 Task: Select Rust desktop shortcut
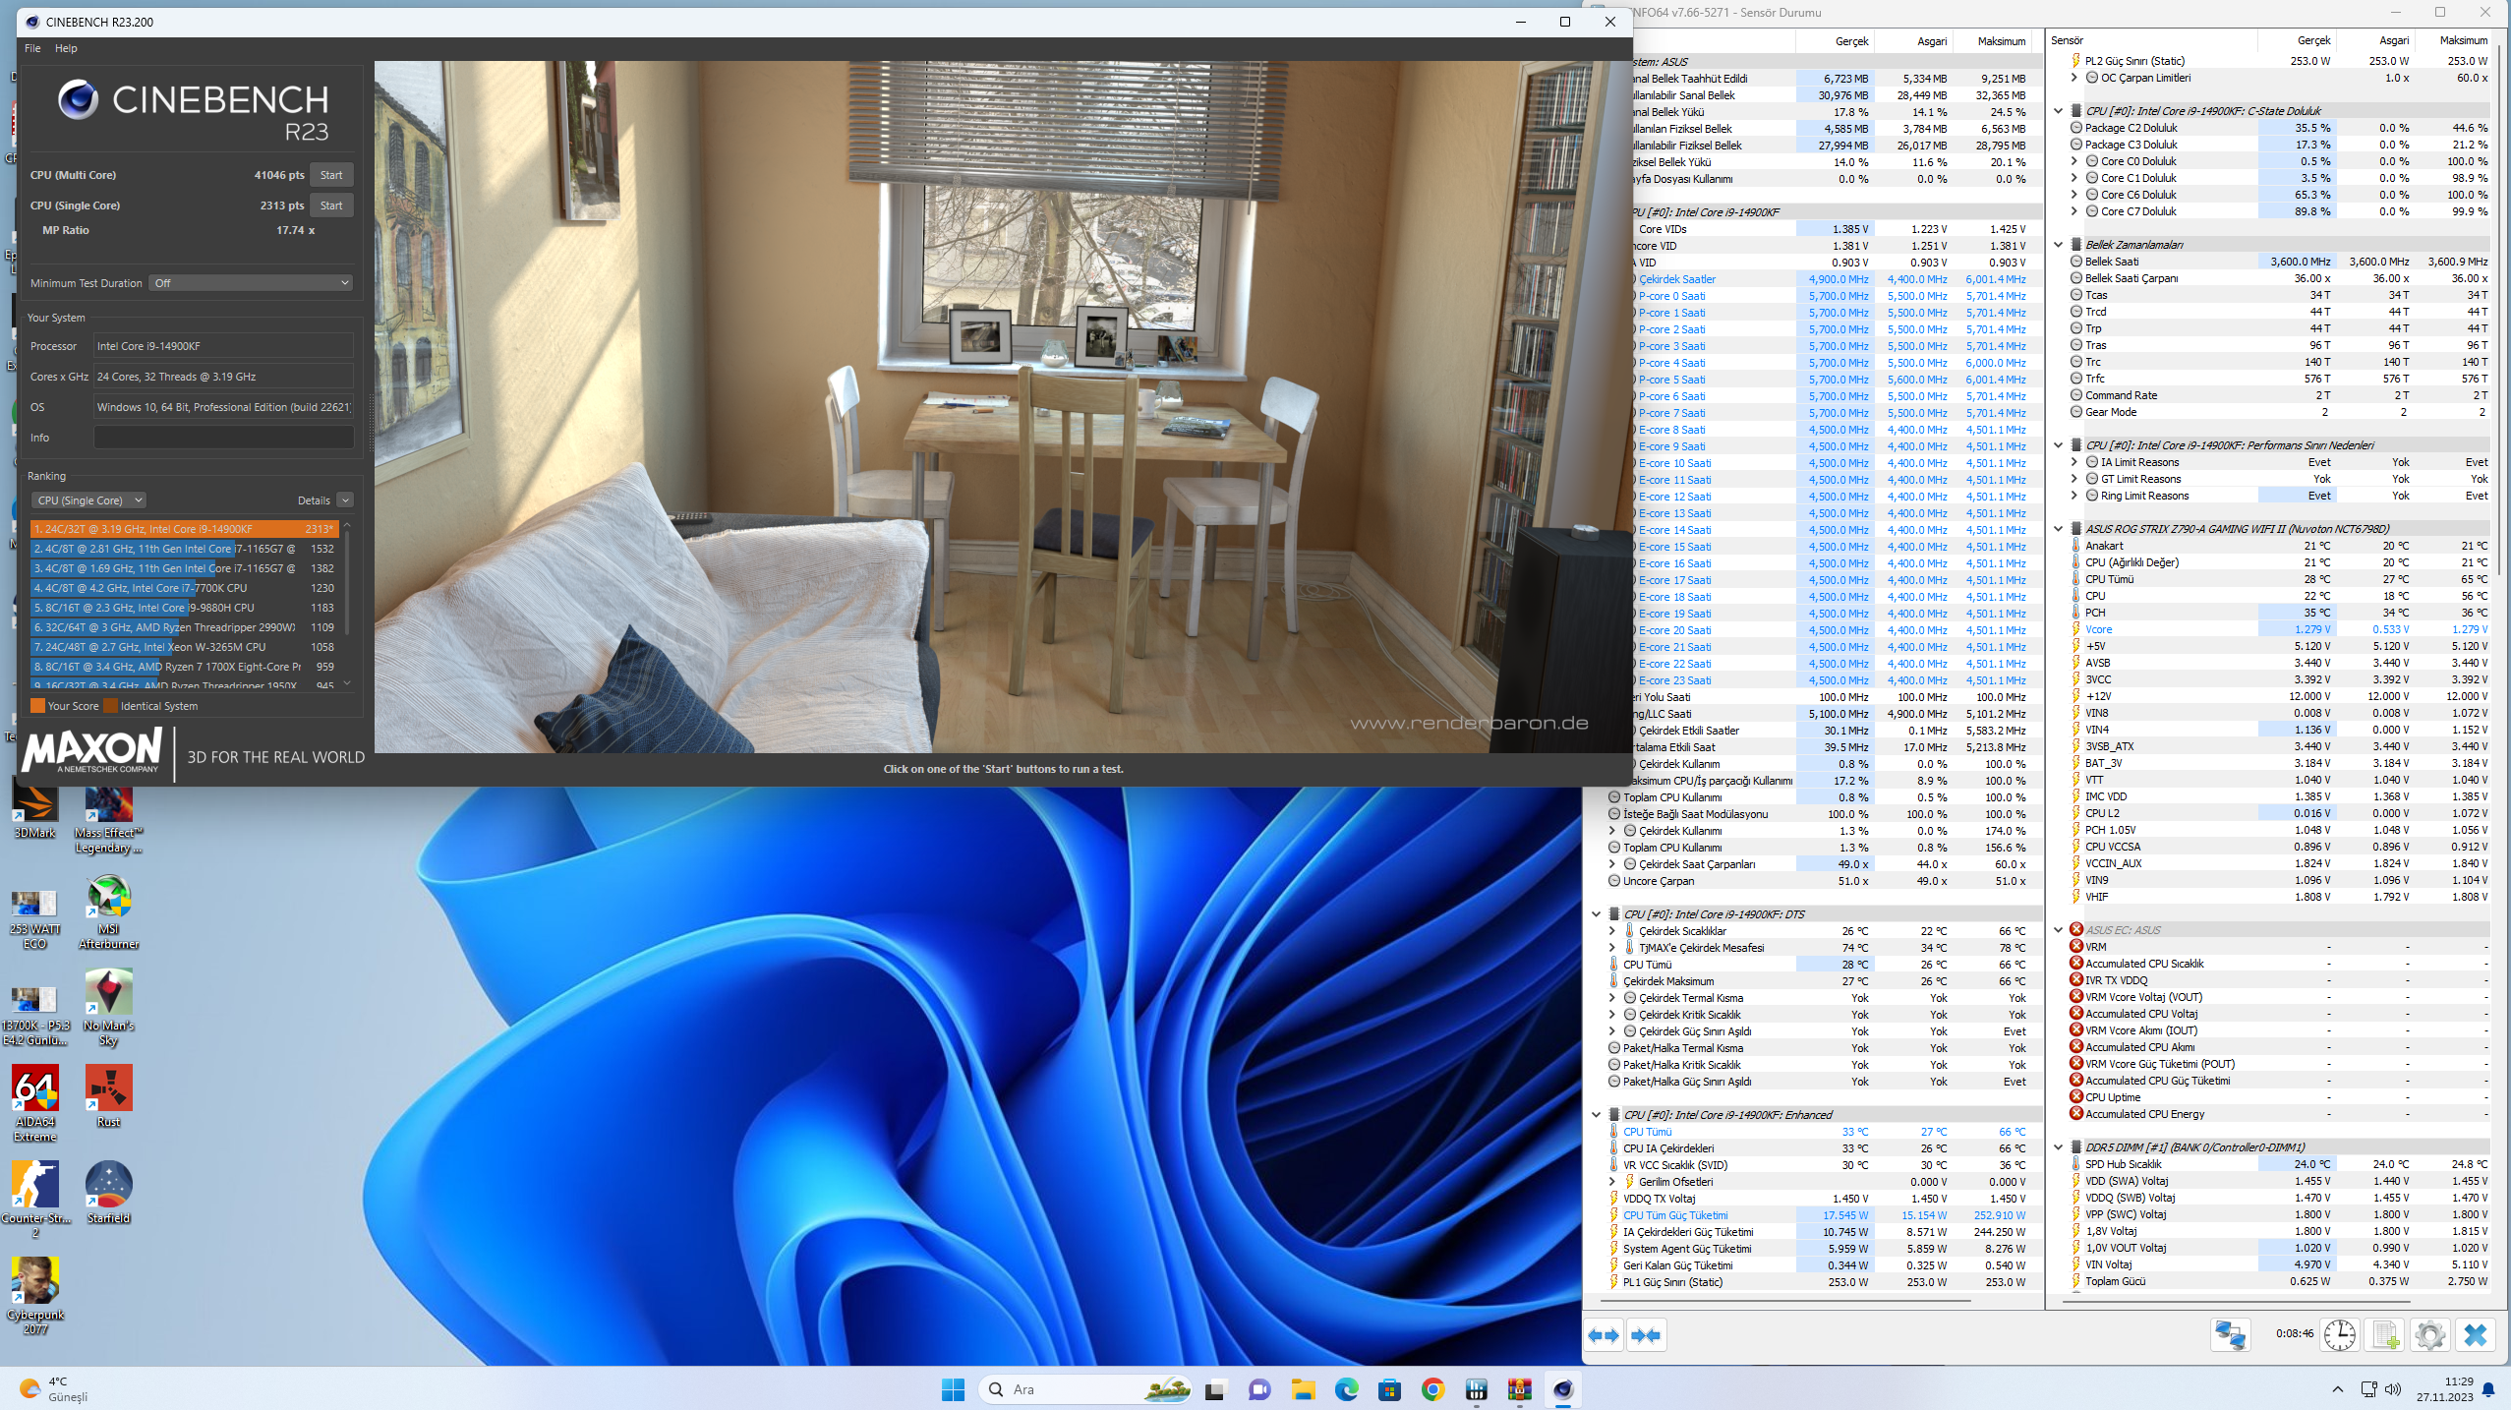pos(108,1096)
